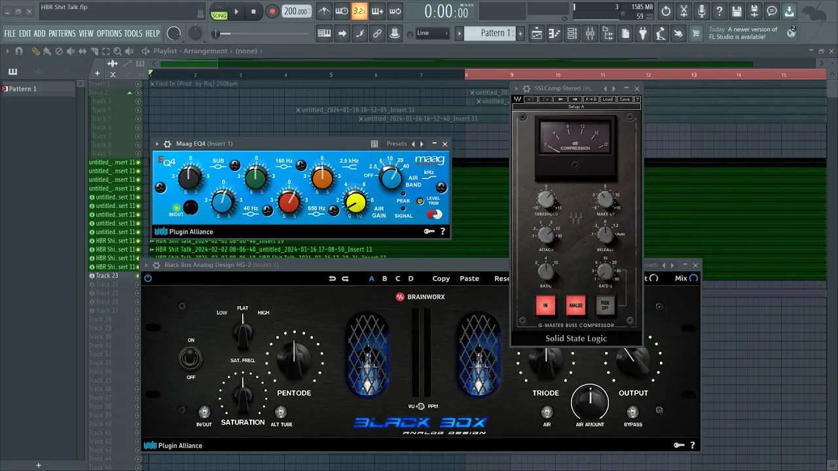Open the FL Studio content shop cart icon
The image size is (838, 471).
[x=696, y=33]
